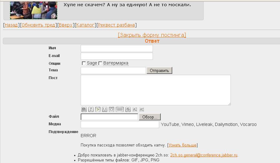Viewport: 280px width, 163px height.
Task: Focus the Имя input field
Action: (x=117, y=48)
